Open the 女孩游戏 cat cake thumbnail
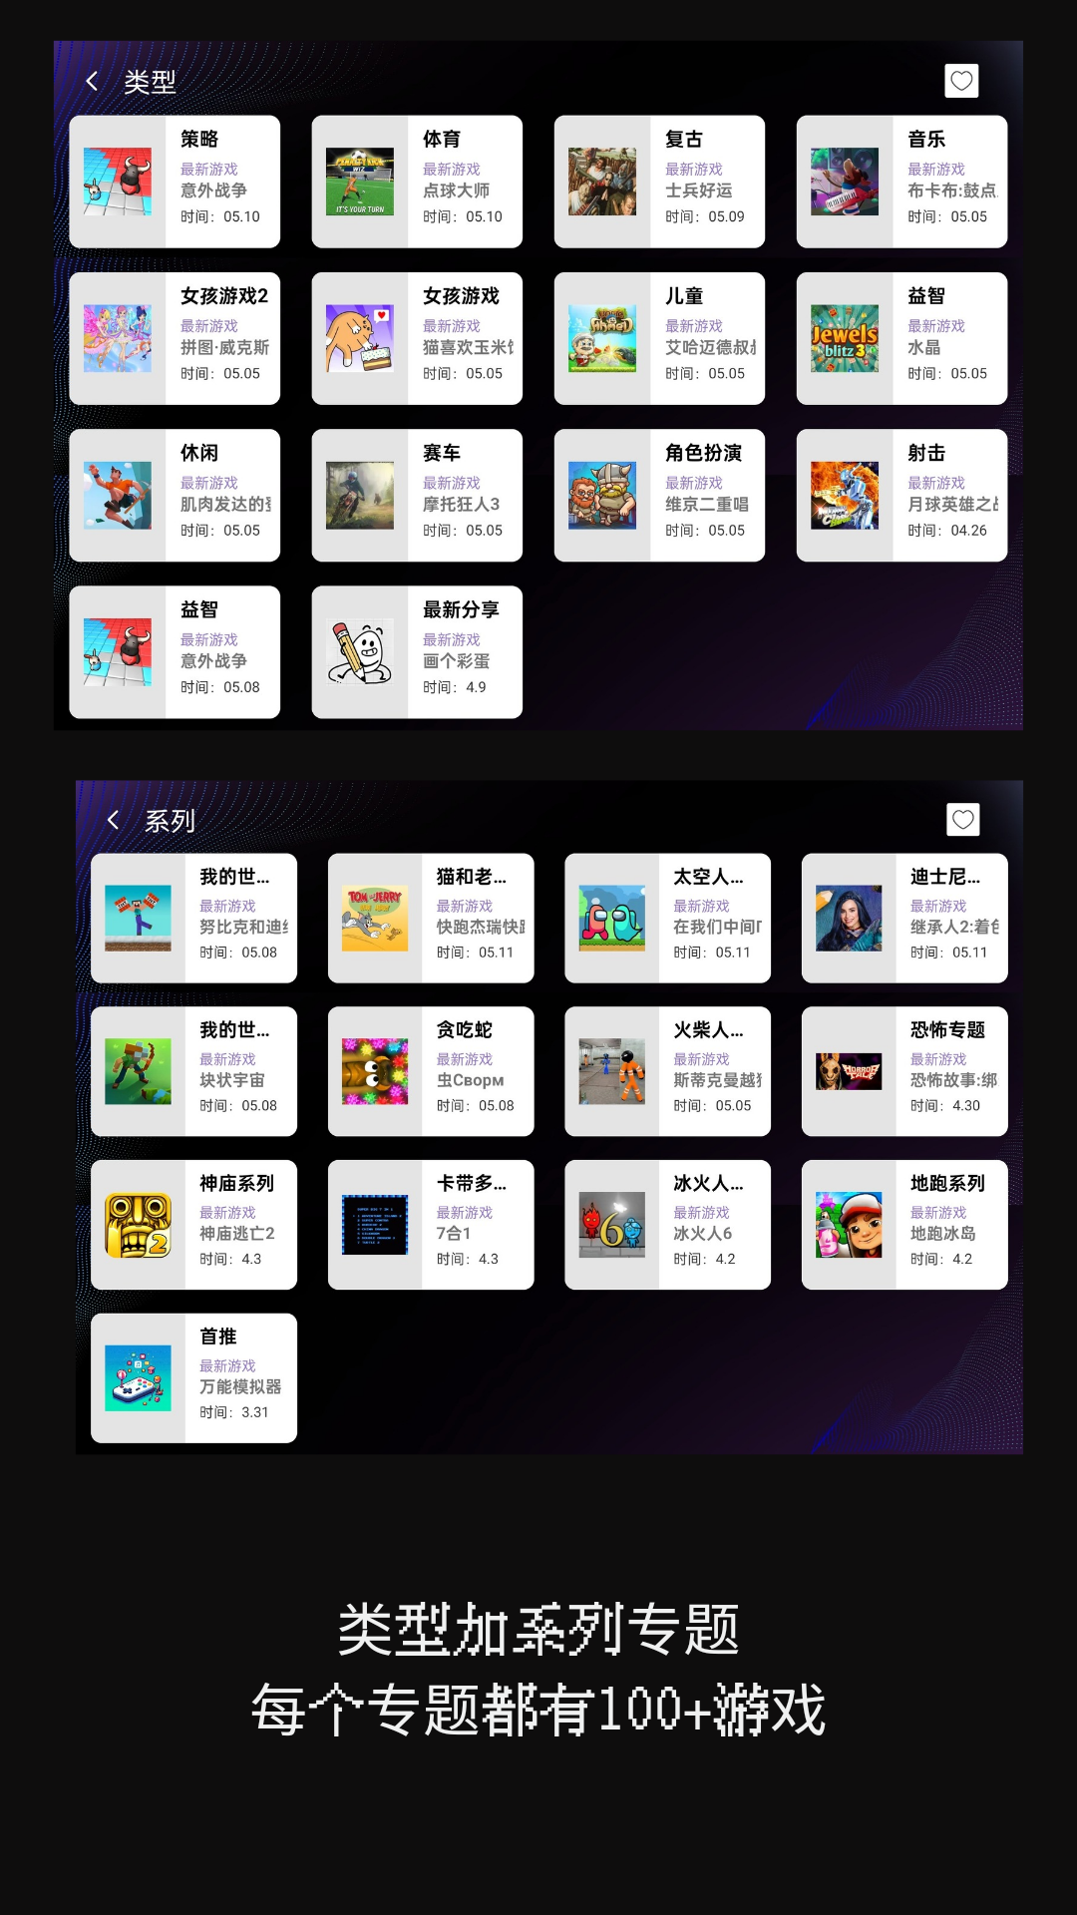The width and height of the screenshot is (1077, 1915). (x=360, y=338)
